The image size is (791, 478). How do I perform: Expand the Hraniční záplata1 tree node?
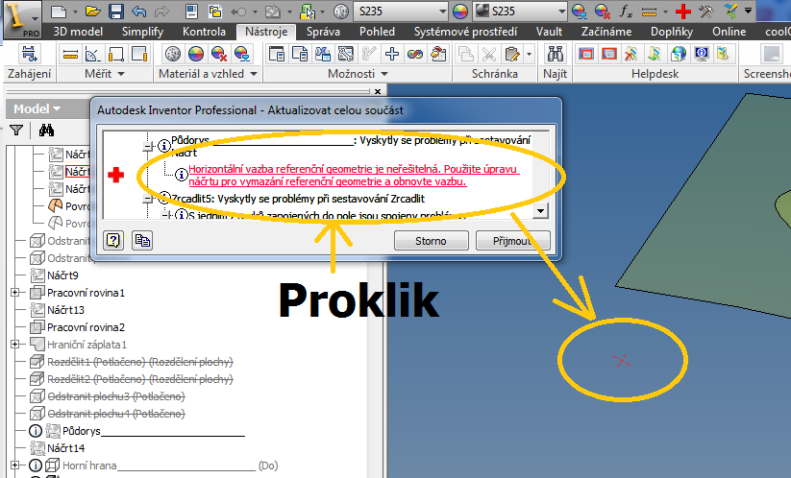tap(15, 345)
